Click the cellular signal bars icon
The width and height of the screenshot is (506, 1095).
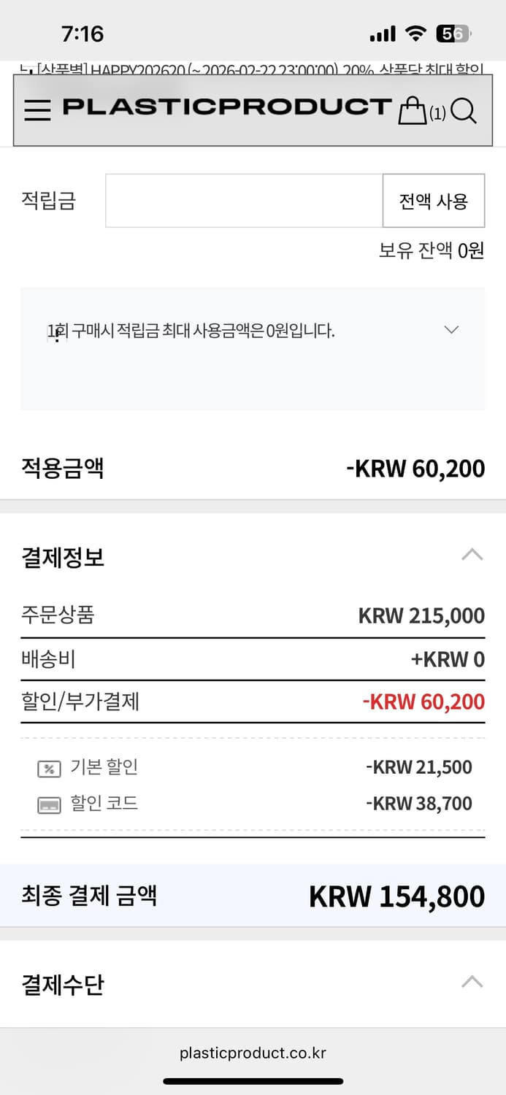click(381, 33)
